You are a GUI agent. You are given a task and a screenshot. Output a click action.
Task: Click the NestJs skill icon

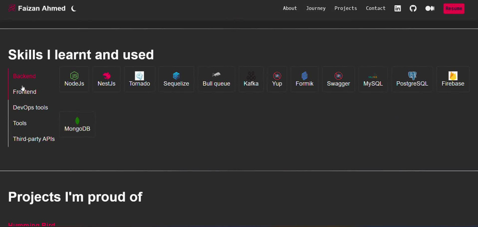click(x=107, y=76)
